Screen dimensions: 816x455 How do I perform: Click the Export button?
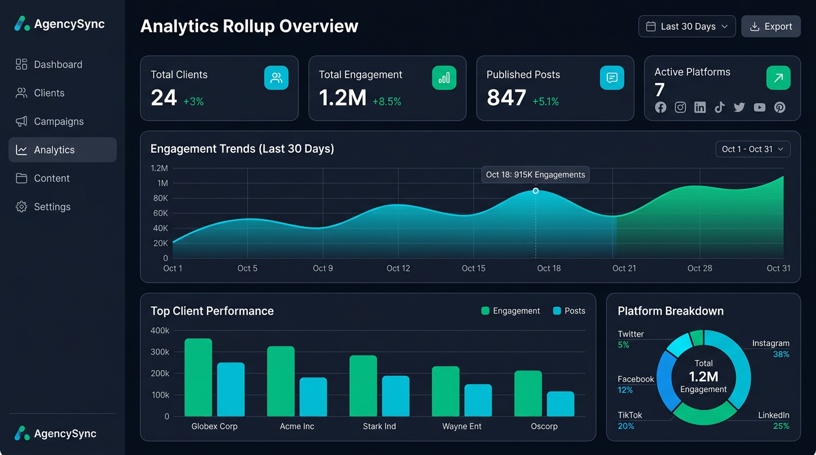coord(771,26)
